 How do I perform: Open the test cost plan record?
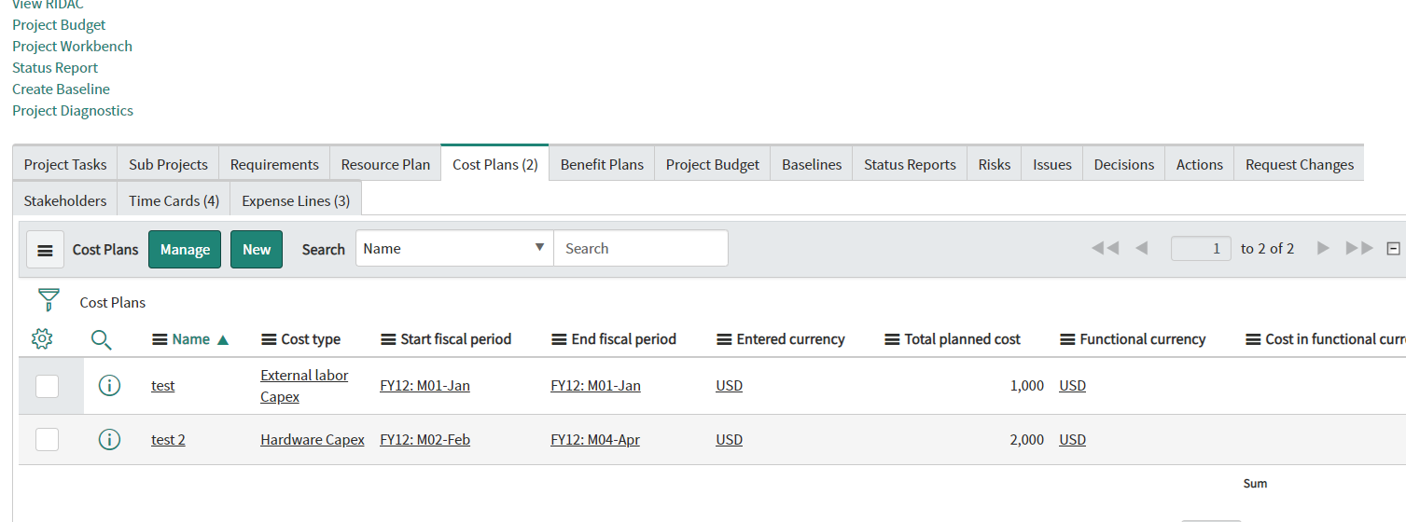pyautogui.click(x=163, y=385)
